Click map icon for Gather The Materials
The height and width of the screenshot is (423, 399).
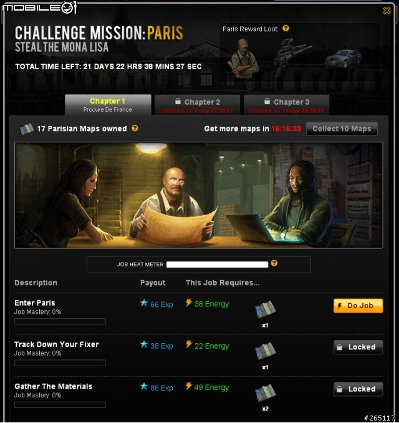coord(266,393)
